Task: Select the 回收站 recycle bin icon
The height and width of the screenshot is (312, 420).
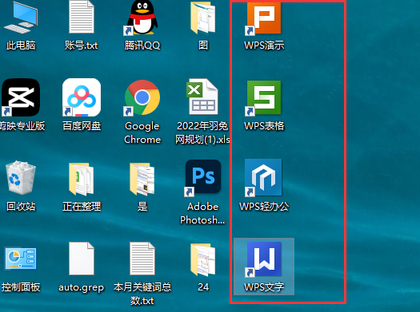Action: (21, 177)
